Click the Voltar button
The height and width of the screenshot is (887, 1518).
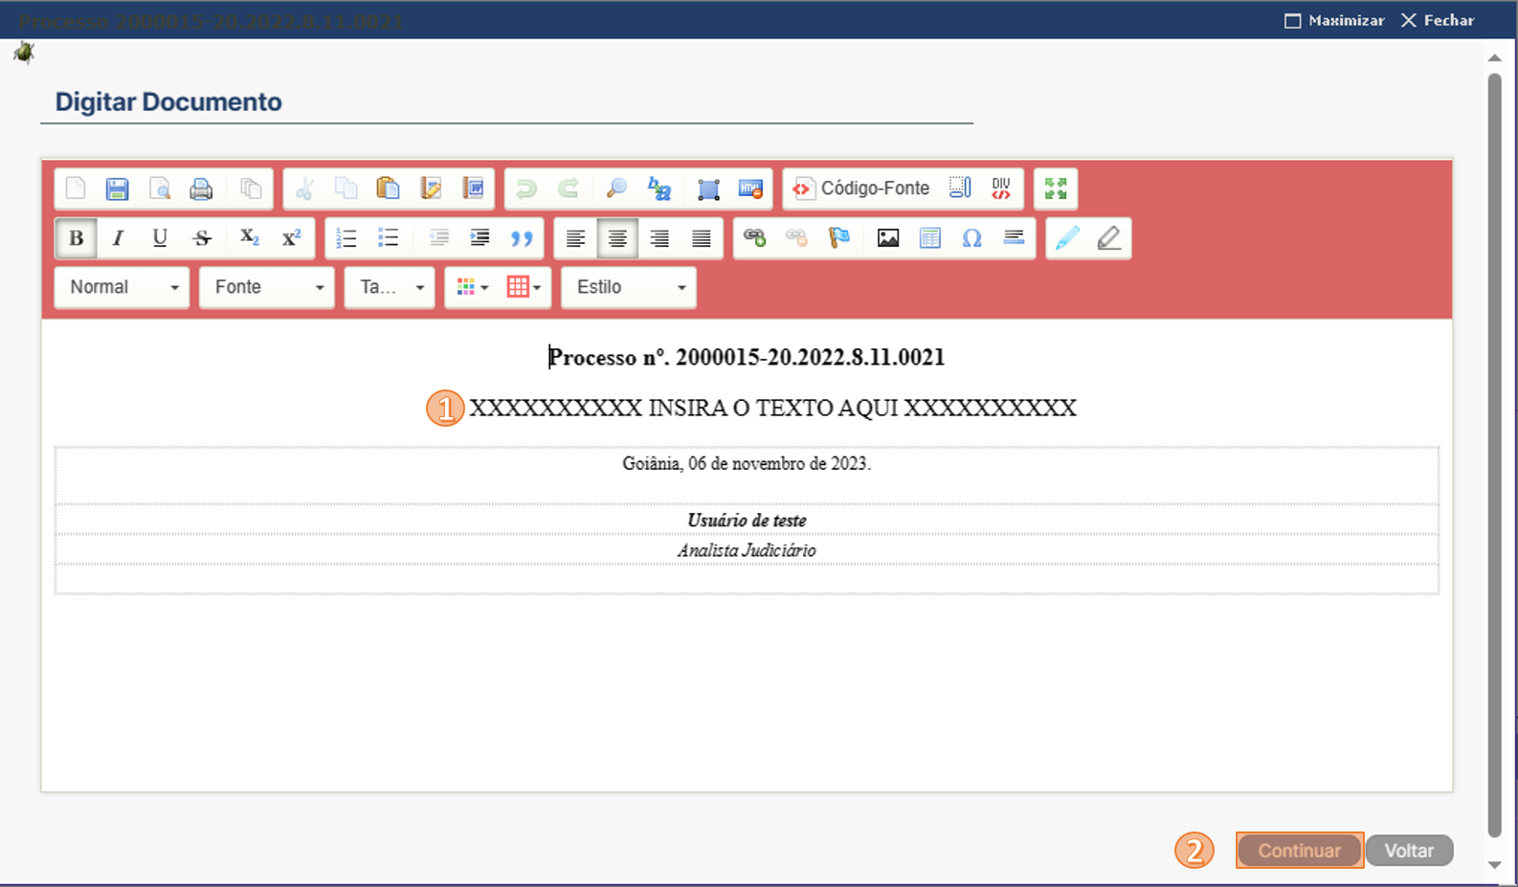point(1409,851)
